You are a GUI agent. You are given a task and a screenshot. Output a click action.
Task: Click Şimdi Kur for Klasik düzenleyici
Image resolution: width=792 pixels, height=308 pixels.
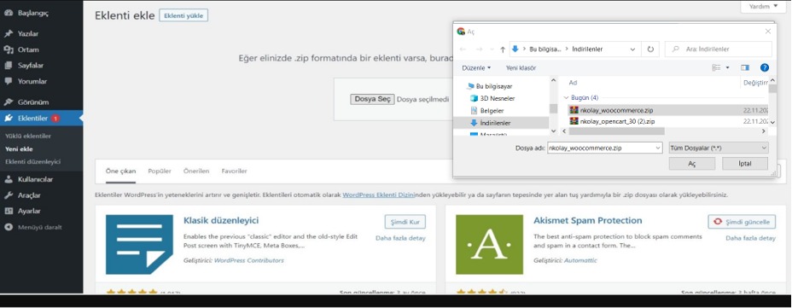click(x=405, y=222)
